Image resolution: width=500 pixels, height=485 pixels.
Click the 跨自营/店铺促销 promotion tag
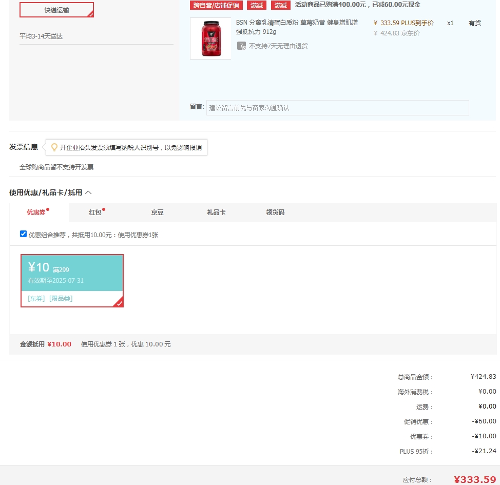pyautogui.click(x=216, y=5)
